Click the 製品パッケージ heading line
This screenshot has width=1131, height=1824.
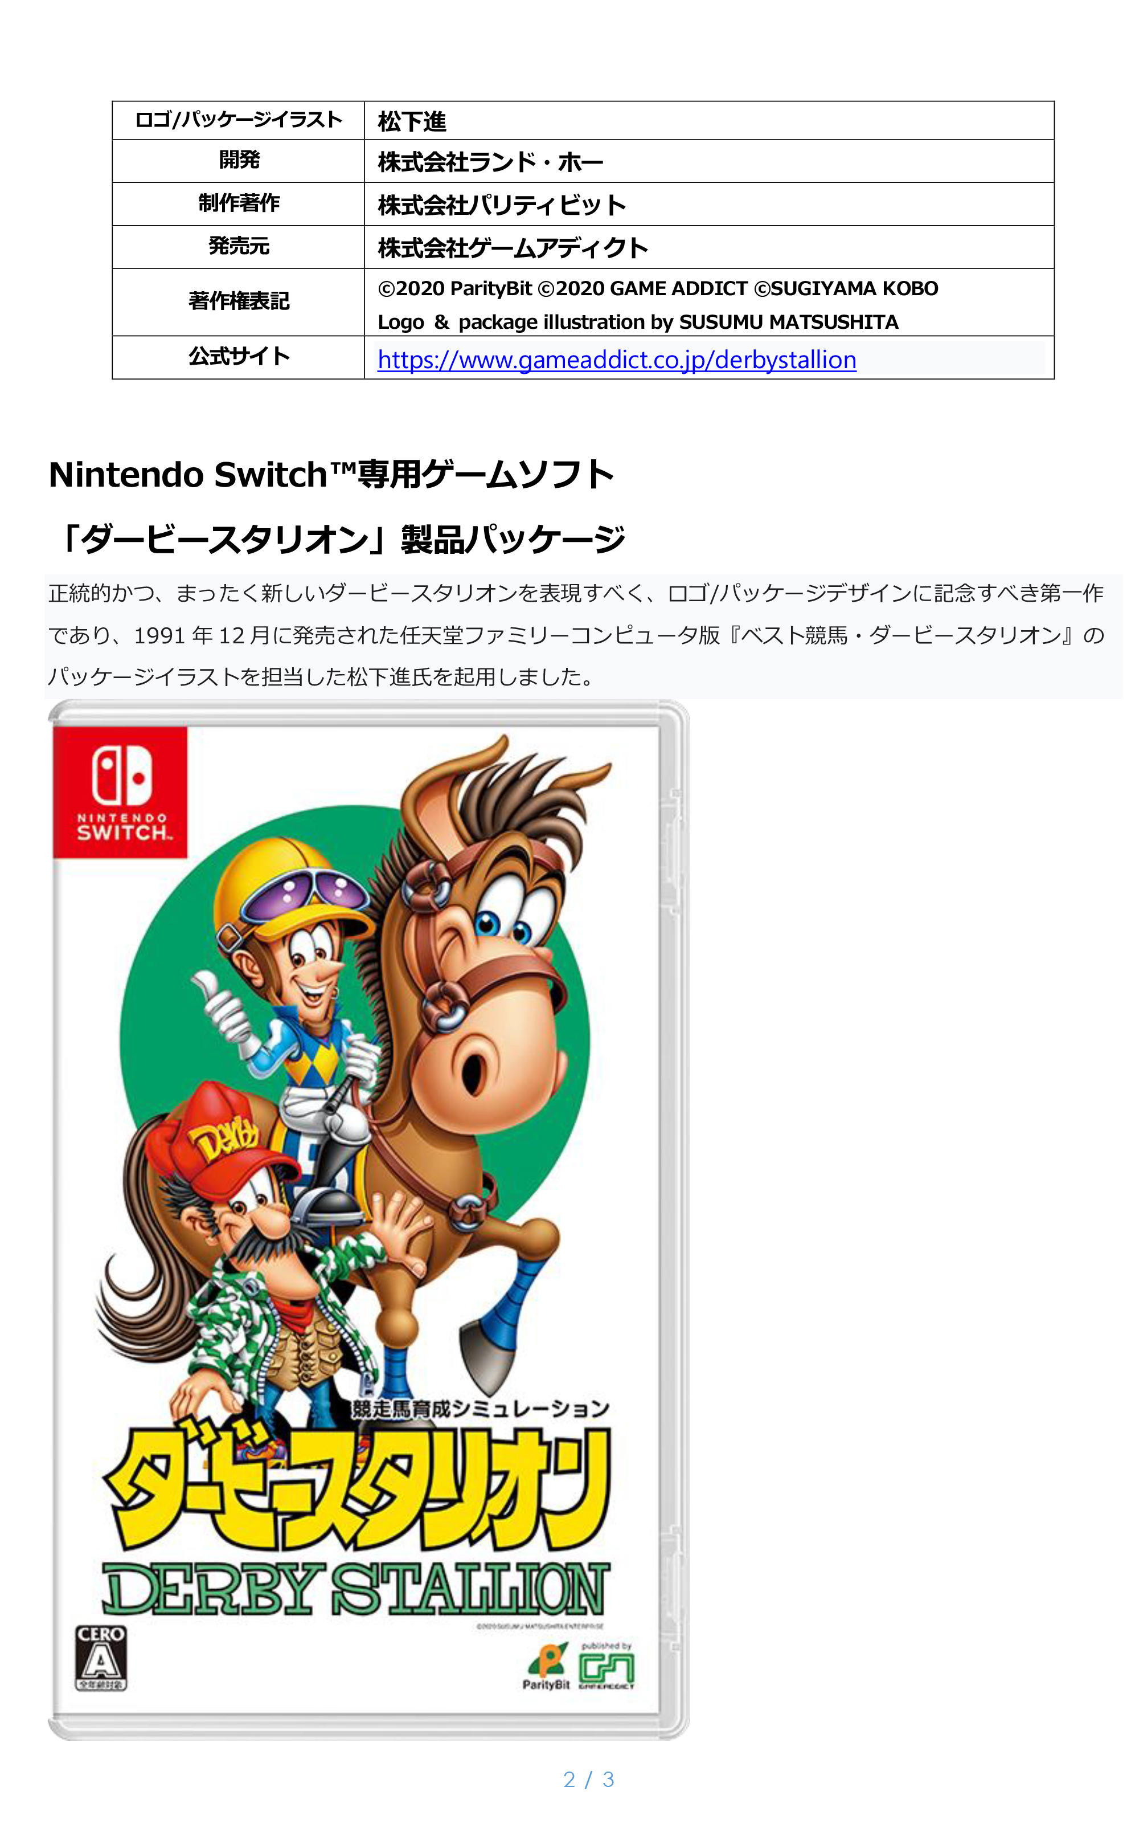(x=337, y=539)
